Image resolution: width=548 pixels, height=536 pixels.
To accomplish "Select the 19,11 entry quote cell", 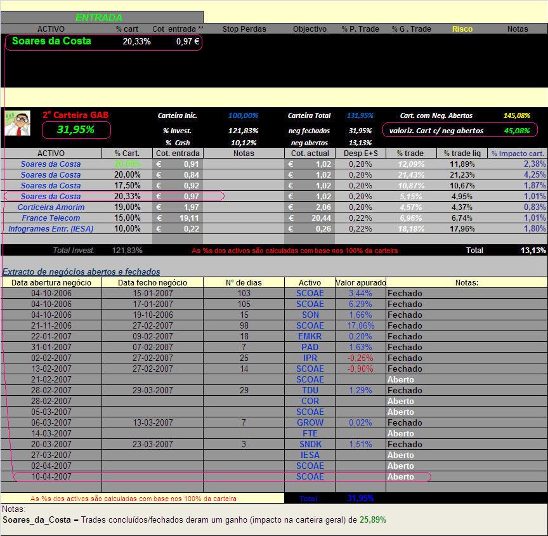I will (178, 218).
